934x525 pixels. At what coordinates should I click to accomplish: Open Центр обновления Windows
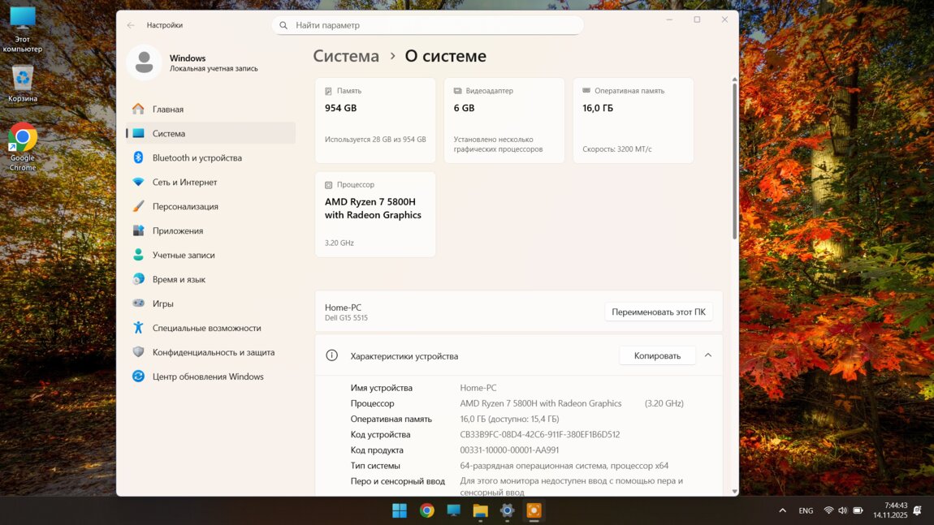coord(208,377)
